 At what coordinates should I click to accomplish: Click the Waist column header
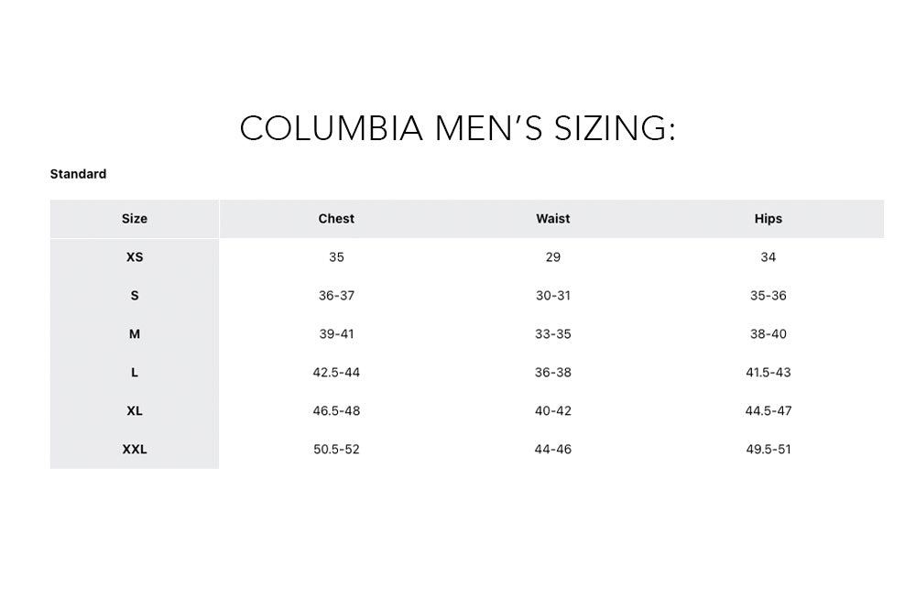click(x=552, y=219)
